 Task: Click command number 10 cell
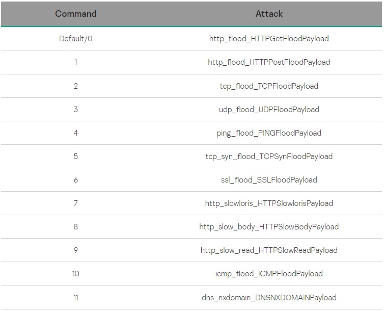point(76,274)
